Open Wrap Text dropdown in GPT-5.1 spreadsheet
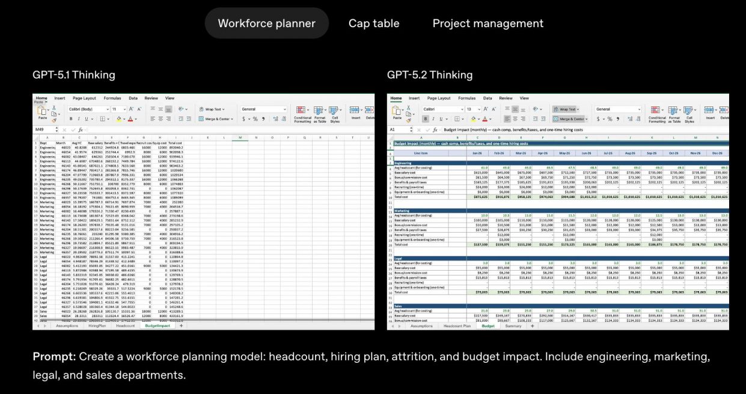746x394 pixels. tap(224, 109)
